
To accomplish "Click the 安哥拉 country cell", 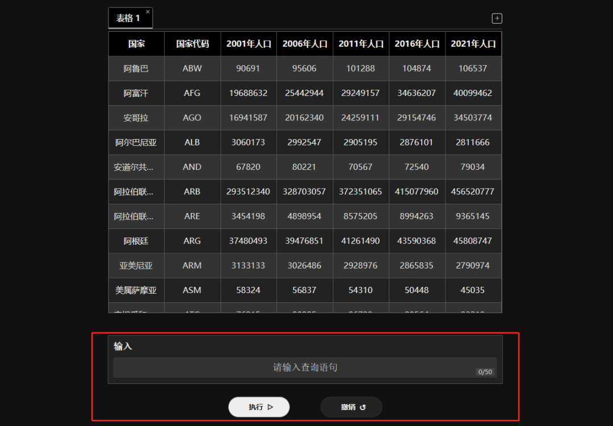I will [136, 118].
